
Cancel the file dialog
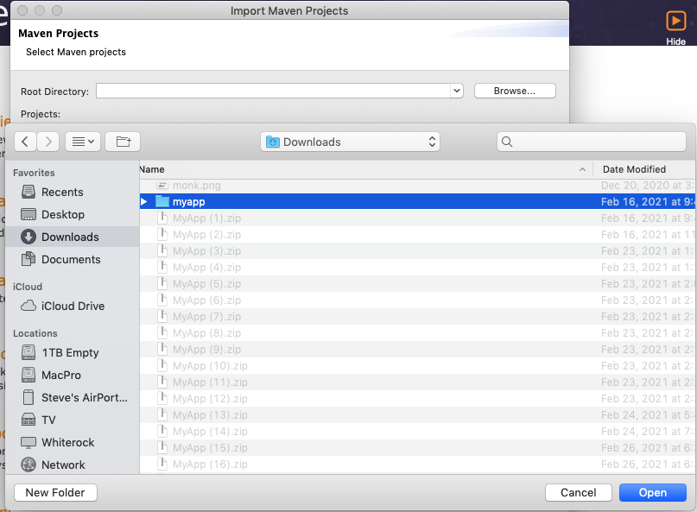pyautogui.click(x=578, y=492)
